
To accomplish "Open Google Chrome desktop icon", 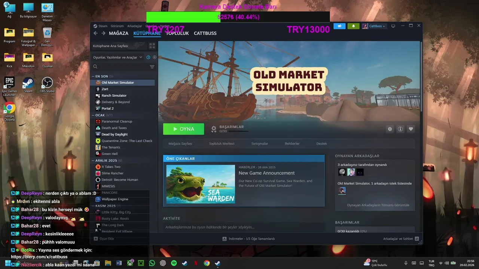I will [x=9, y=111].
